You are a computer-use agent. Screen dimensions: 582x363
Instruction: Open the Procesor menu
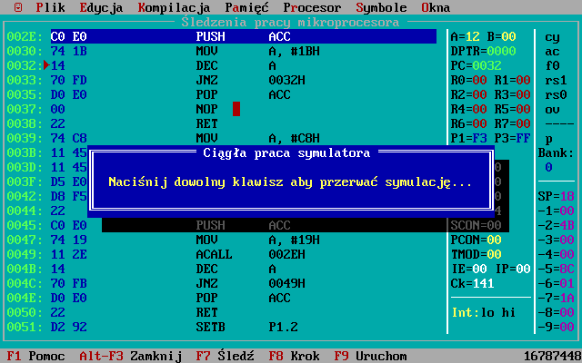(312, 7)
